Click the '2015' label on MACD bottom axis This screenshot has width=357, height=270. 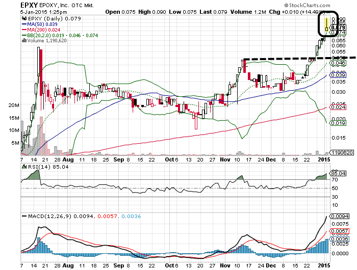click(324, 265)
